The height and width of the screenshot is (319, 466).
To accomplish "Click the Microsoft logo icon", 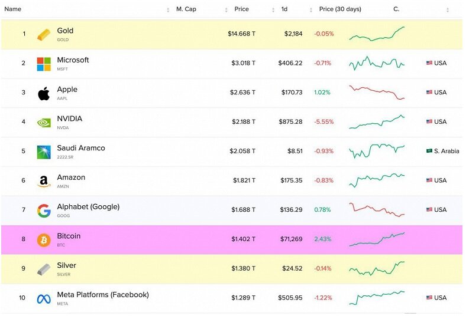I will pyautogui.click(x=44, y=64).
